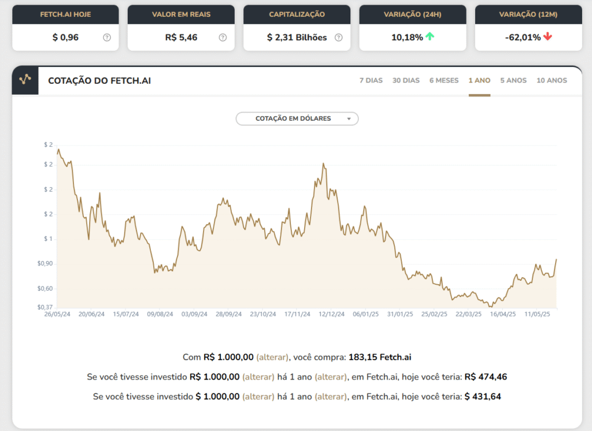Select the 30 DIAS time range
The height and width of the screenshot is (431, 592).
click(x=406, y=80)
